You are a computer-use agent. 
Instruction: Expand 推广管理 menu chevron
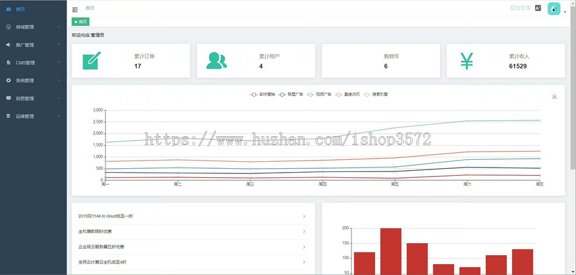point(59,45)
